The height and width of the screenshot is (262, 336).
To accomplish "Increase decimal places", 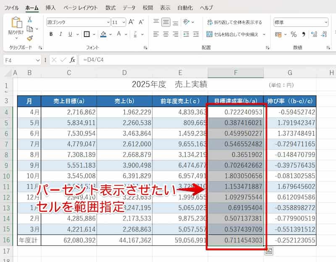I will (313, 35).
